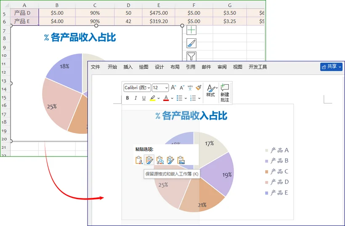Toggle bold in mini toolbar
This screenshot has height=226, width=345.
(127, 98)
